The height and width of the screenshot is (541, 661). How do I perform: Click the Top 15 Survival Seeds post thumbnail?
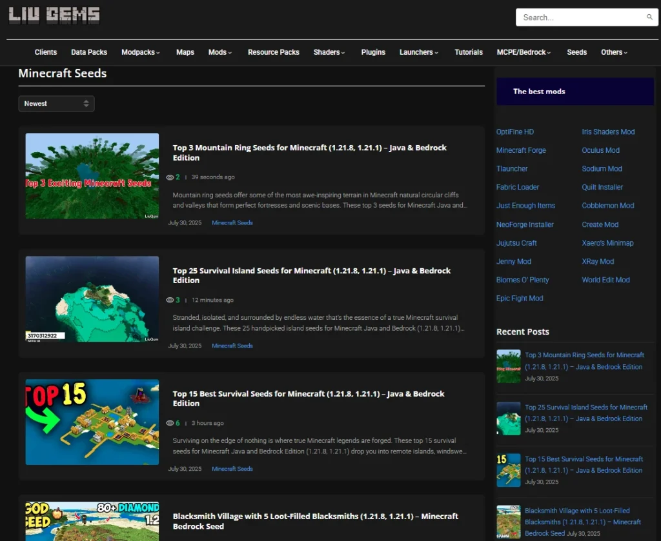[x=92, y=422]
